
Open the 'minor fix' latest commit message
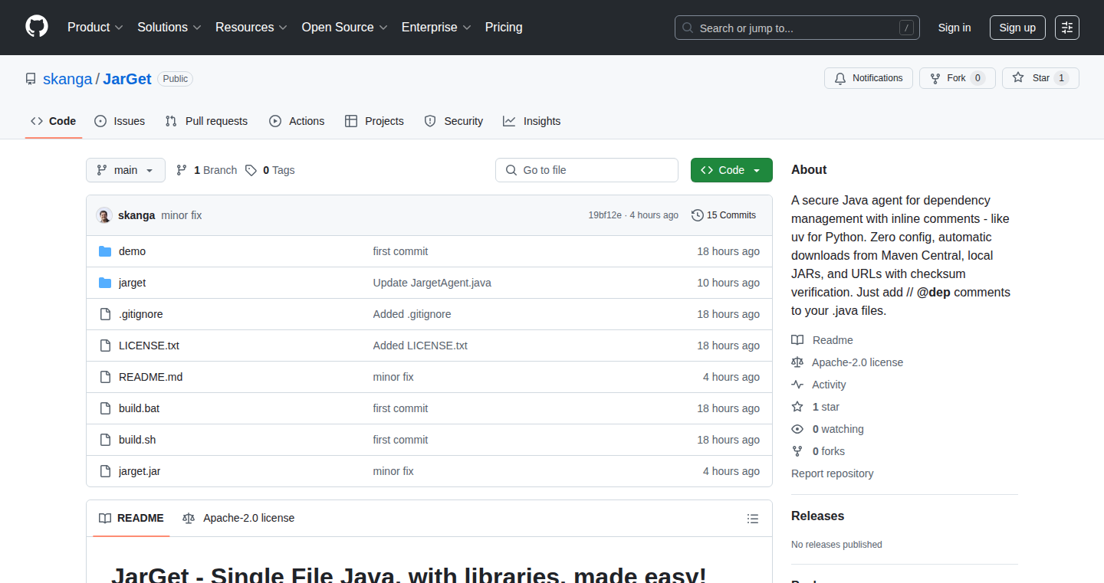click(182, 215)
